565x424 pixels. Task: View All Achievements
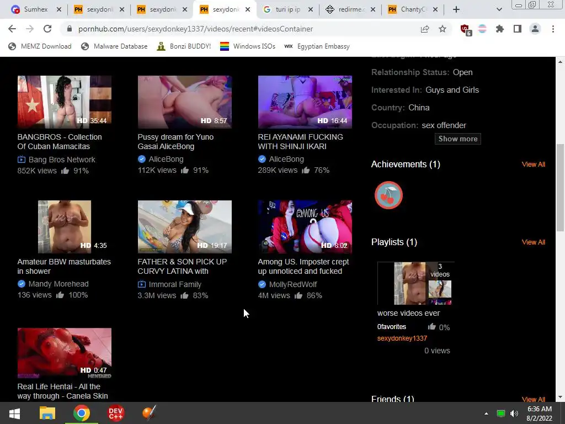[x=534, y=165]
